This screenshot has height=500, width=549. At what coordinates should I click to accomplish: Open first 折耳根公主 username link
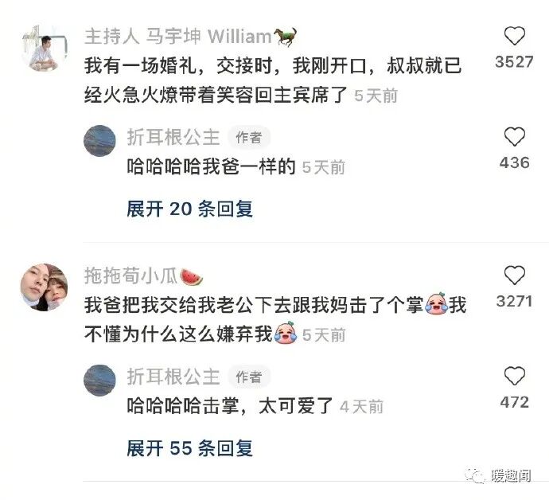coord(173,137)
